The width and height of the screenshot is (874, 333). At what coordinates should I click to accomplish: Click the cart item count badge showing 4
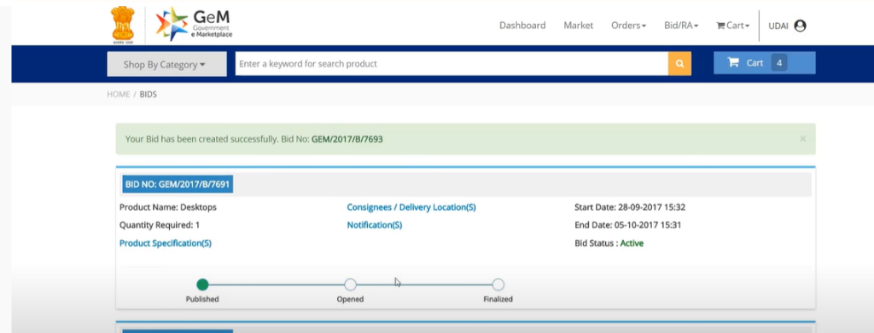(x=778, y=63)
